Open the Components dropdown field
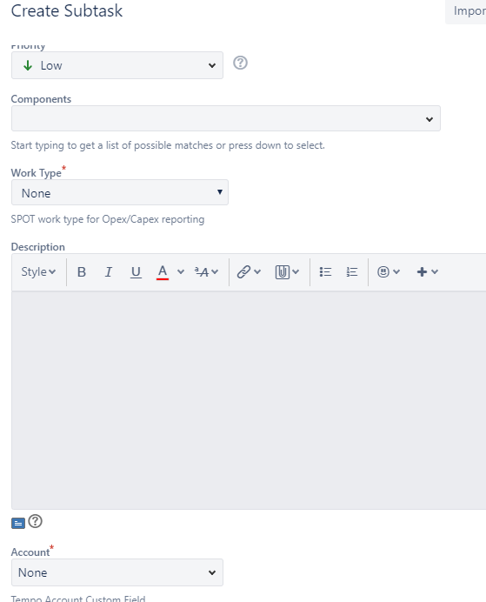The height and width of the screenshot is (602, 486). point(226,118)
